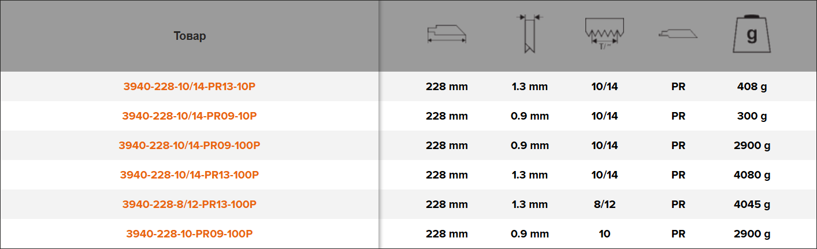Viewport: 817px width, 249px height.
Task: Select the teeth value 10 in last row
Action: (x=604, y=234)
